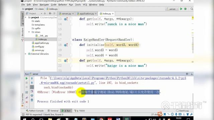The image size is (214, 120).
Task: Toggle the Structure side tool window
Action: (x=22, y=34)
